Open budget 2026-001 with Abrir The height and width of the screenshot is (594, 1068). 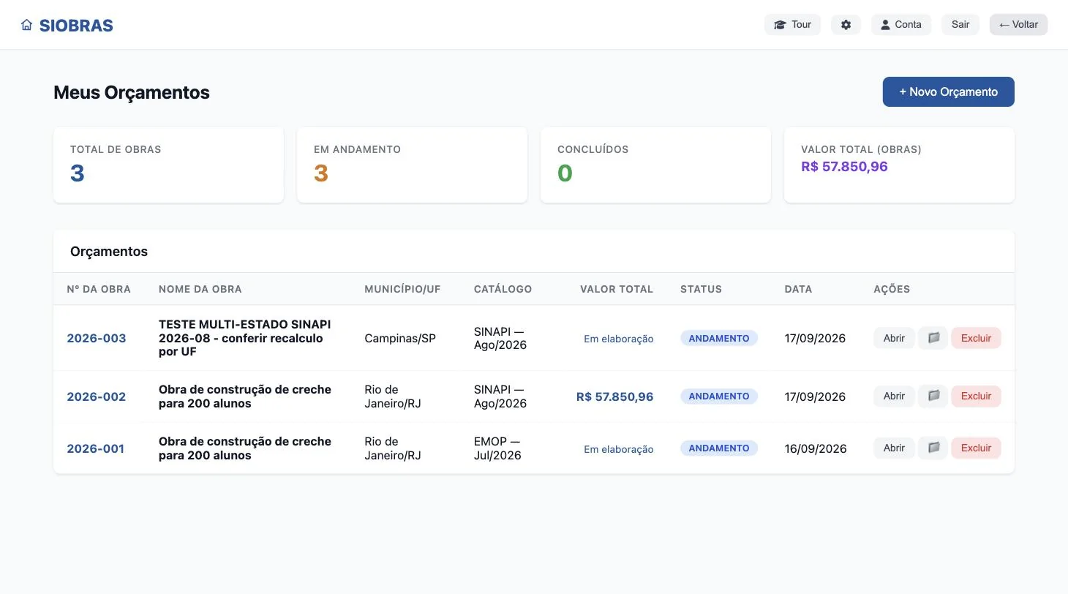coord(894,448)
